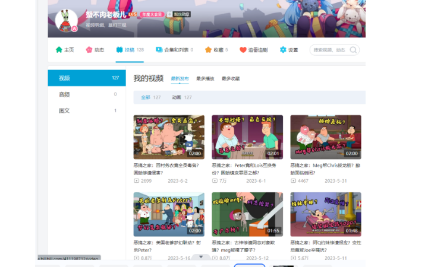
Task: Select 视频 127 in sidebar
Action: point(87,78)
